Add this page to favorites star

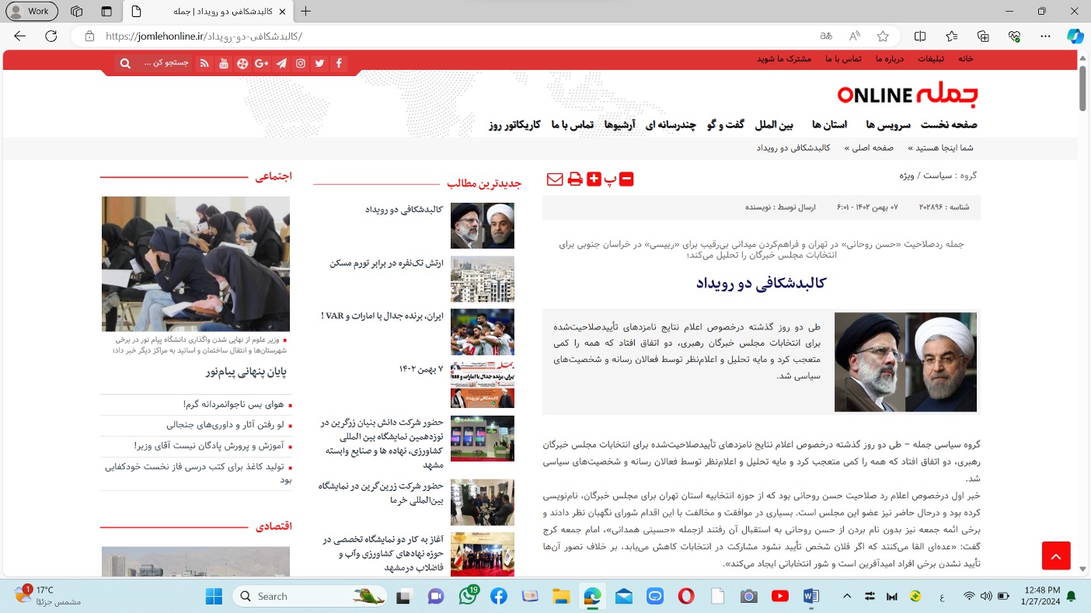pyautogui.click(x=883, y=36)
